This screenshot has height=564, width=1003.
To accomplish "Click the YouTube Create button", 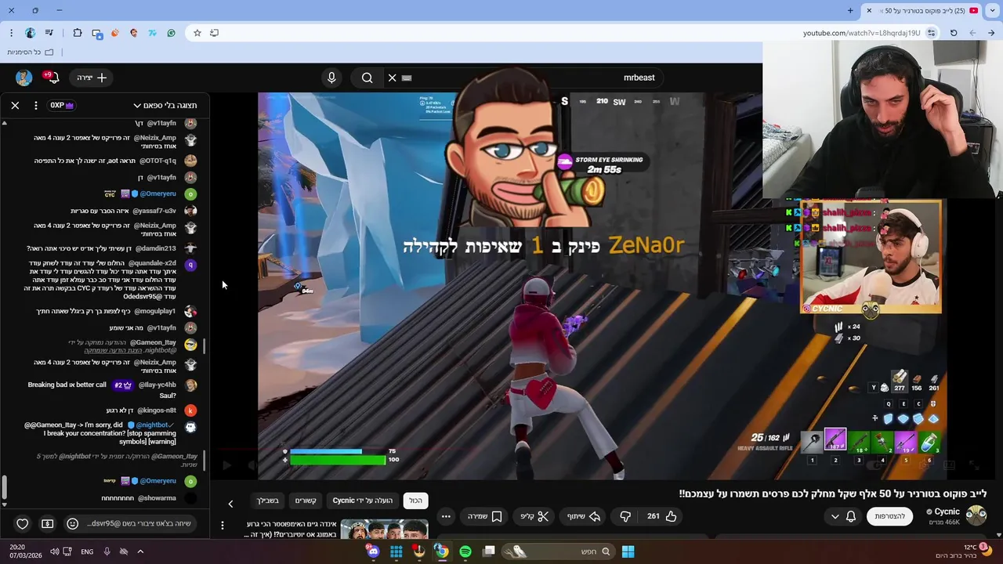I will pyautogui.click(x=92, y=78).
